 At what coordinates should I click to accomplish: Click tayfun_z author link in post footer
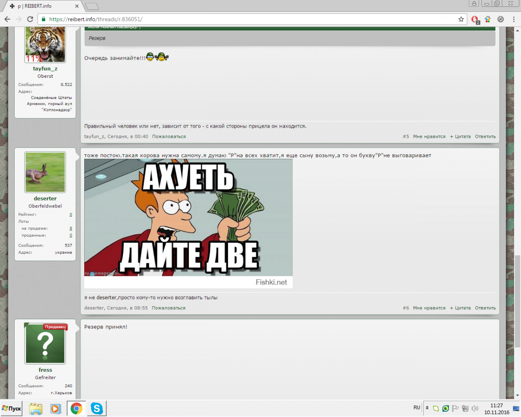(94, 136)
